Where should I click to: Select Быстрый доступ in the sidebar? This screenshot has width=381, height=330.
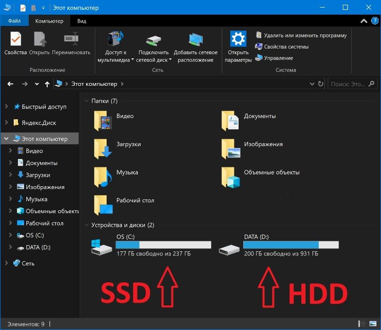pyautogui.click(x=44, y=107)
